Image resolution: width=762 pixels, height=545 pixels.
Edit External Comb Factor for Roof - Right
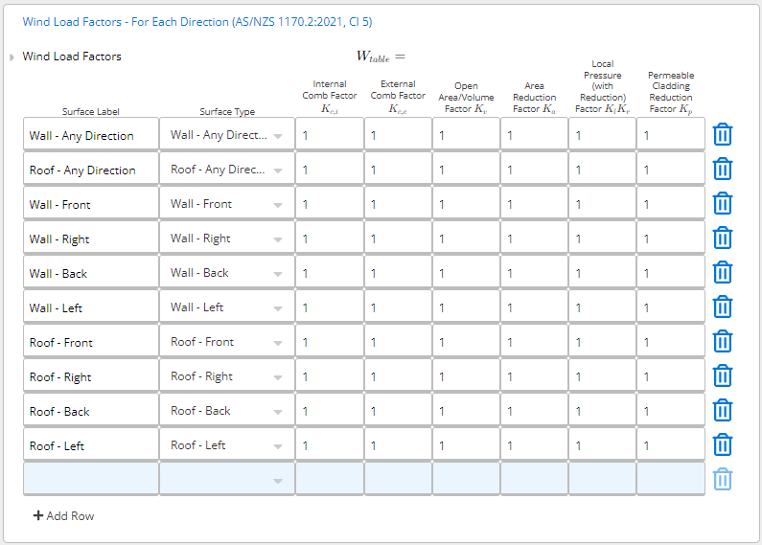(398, 375)
